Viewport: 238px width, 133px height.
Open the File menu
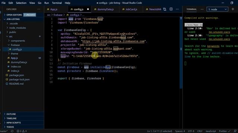(x=3, y=3)
